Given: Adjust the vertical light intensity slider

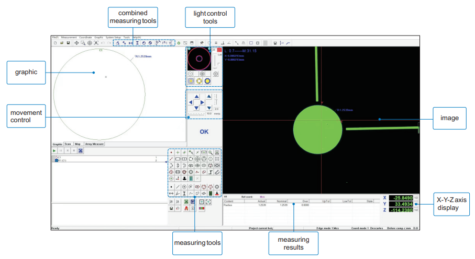Looking at the screenshot, I should 215,61.
